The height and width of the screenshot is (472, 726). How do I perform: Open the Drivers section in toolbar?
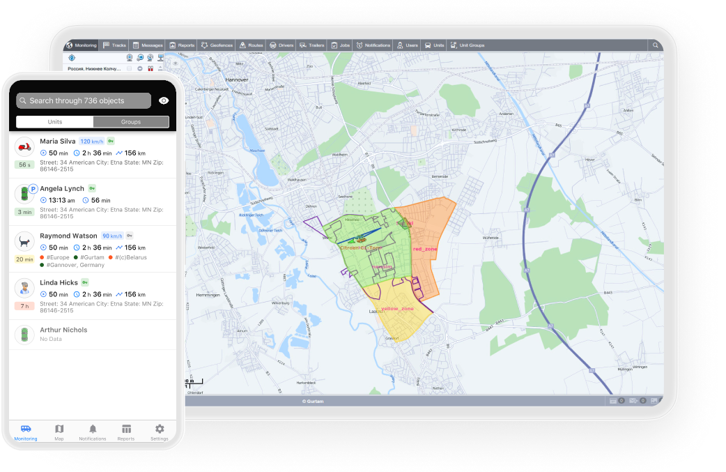(x=281, y=45)
